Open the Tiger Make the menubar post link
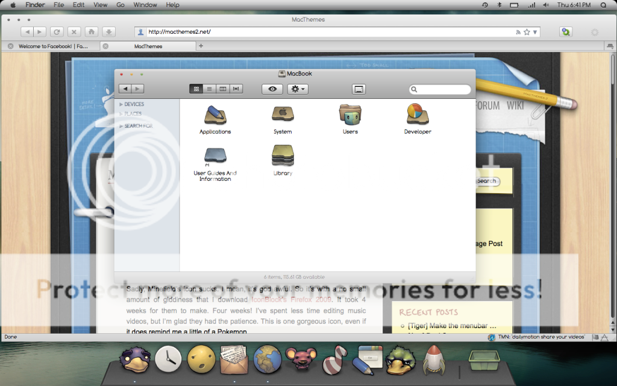The width and height of the screenshot is (617, 386). [x=452, y=326]
